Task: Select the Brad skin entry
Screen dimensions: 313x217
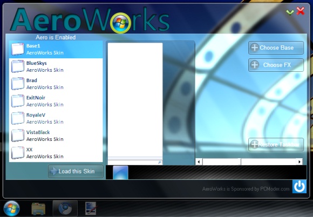Action: 56,84
